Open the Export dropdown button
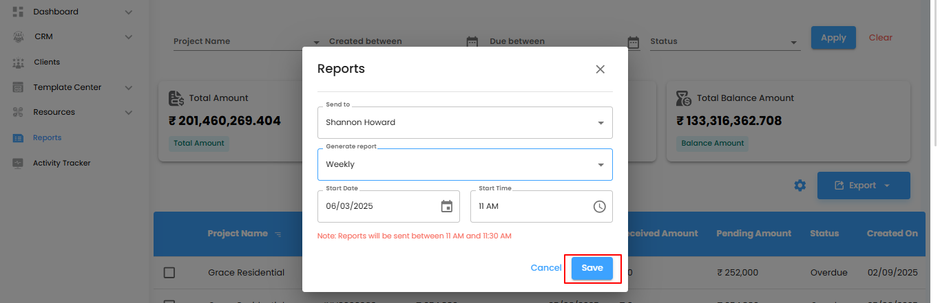 pos(863,186)
